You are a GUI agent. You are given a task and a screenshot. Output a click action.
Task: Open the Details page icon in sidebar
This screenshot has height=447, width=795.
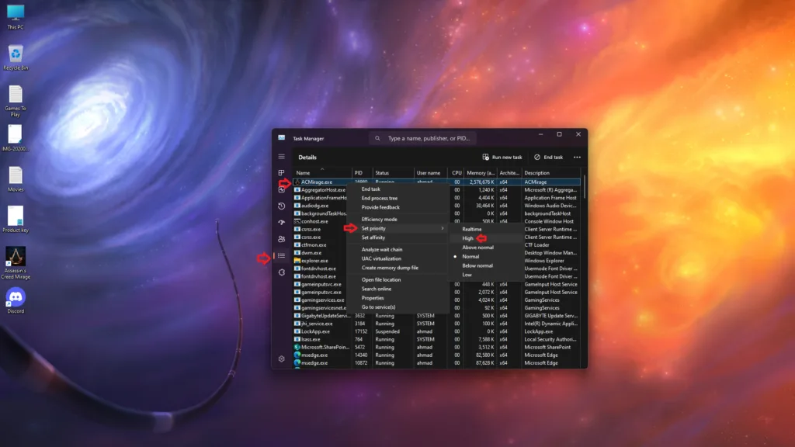(x=281, y=255)
